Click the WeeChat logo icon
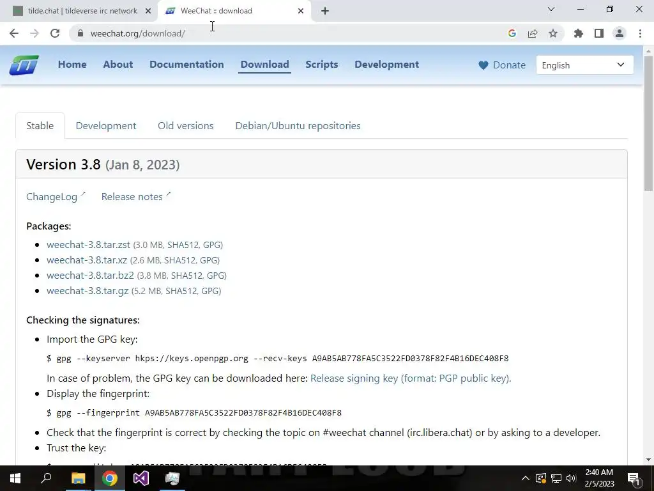 [x=24, y=65]
